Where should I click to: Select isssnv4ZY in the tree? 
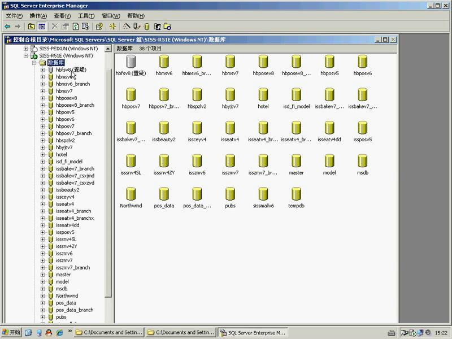67,246
